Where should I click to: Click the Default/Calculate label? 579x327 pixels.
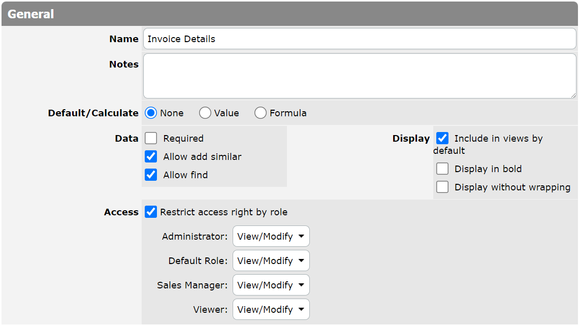[x=93, y=113]
